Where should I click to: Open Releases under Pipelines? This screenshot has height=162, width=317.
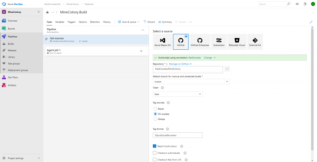[x=12, y=50]
